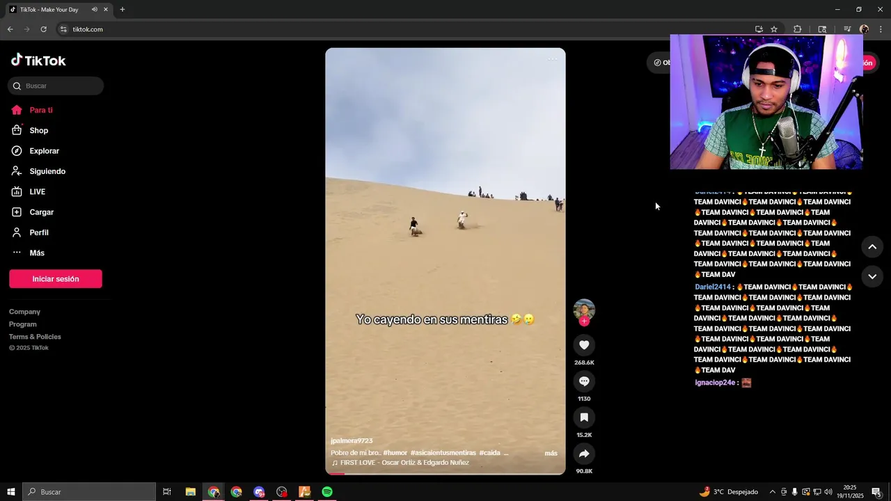Screen dimensions: 891x501
Task: Install app via address bar icon
Action: coord(759,29)
